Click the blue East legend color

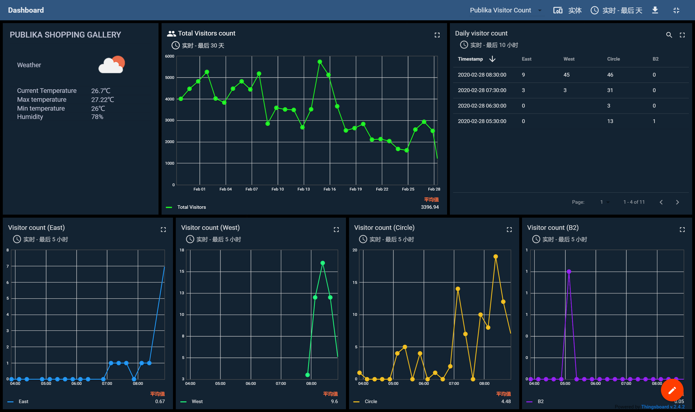10,401
